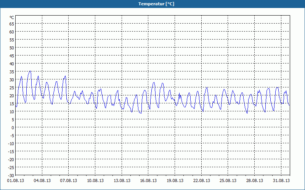Click the 07.08.13 date label
The image size is (305, 190).
point(69,181)
